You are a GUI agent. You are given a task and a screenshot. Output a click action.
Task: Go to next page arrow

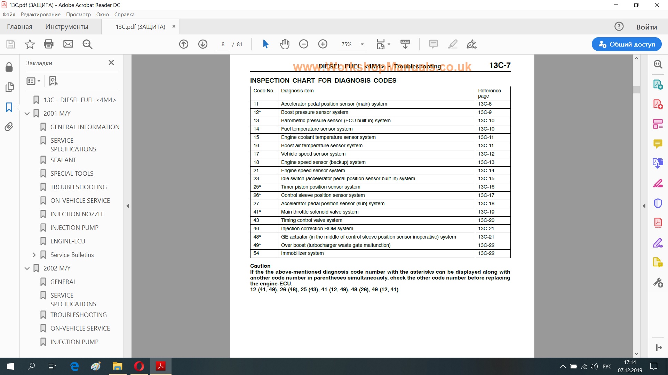point(203,44)
